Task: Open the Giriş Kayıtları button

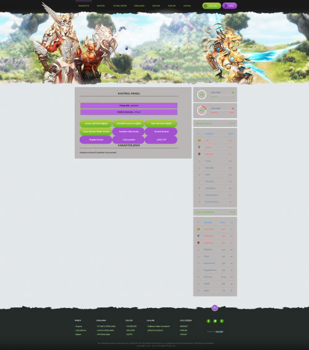Action: click(x=129, y=140)
